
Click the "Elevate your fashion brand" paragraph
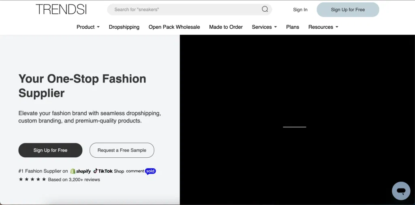coord(90,117)
